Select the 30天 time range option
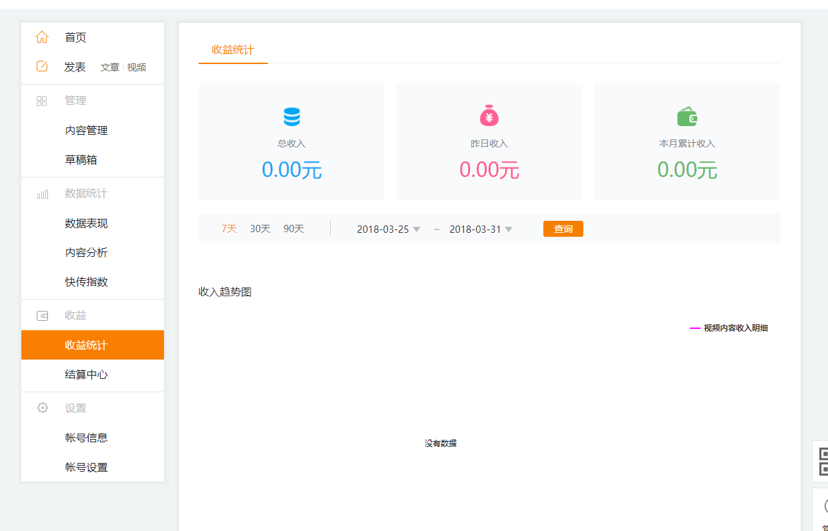 point(260,229)
